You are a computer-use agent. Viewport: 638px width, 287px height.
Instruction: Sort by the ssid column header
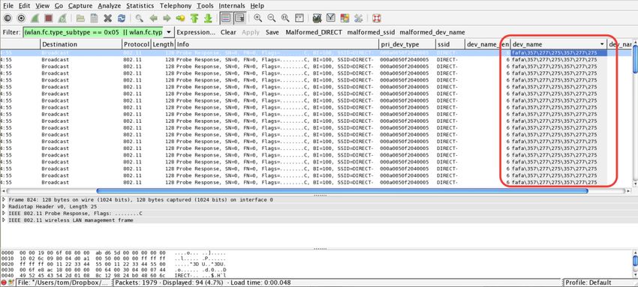(450, 44)
